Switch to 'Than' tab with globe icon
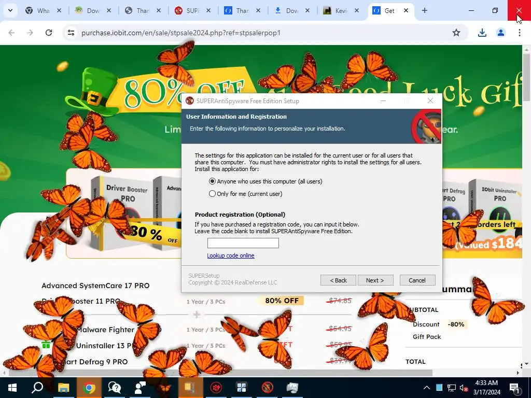Image resolution: width=531 pixels, height=398 pixels. click(x=137, y=10)
